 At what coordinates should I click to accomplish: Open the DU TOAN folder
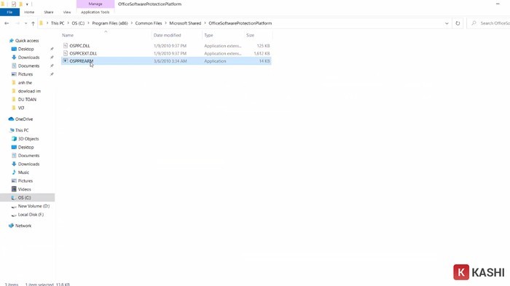click(27, 100)
